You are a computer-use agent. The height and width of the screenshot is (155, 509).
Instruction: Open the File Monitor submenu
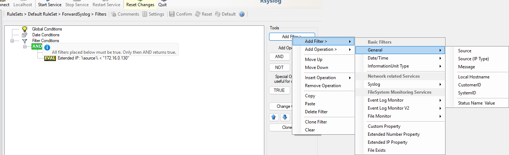point(400,116)
